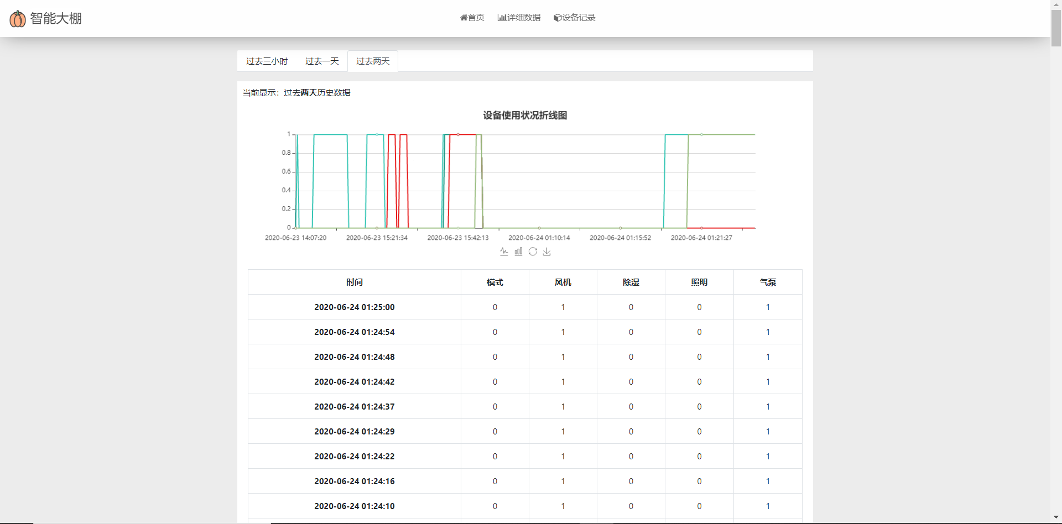
Task: Switch chart to line view icon
Action: [x=504, y=251]
